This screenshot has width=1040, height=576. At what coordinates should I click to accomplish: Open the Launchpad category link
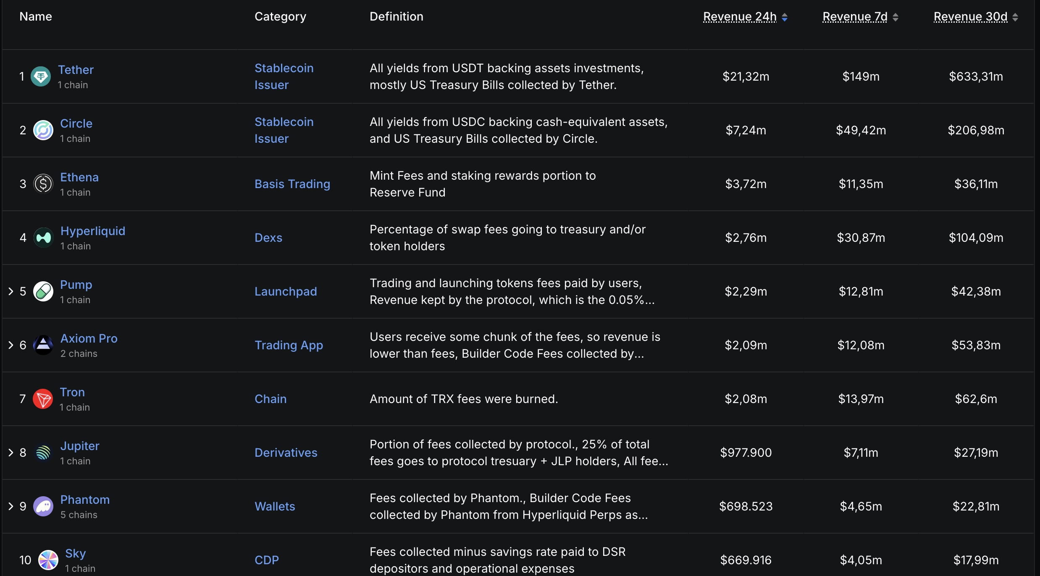click(x=286, y=291)
